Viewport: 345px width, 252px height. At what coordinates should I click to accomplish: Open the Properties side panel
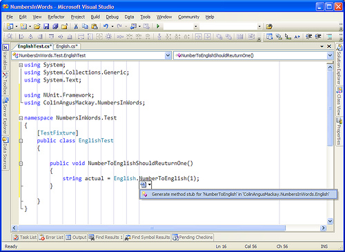[339, 131]
